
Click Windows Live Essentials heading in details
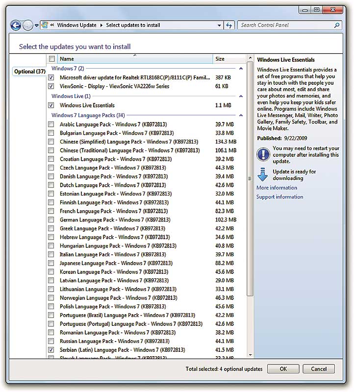(x=286, y=60)
